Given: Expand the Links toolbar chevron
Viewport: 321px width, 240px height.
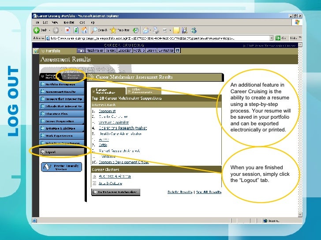Looking at the screenshot, I should click(x=300, y=38).
